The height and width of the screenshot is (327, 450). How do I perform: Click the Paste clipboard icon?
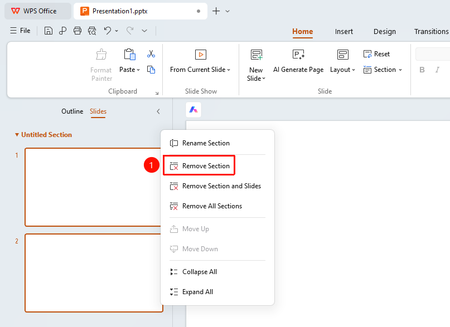129,54
